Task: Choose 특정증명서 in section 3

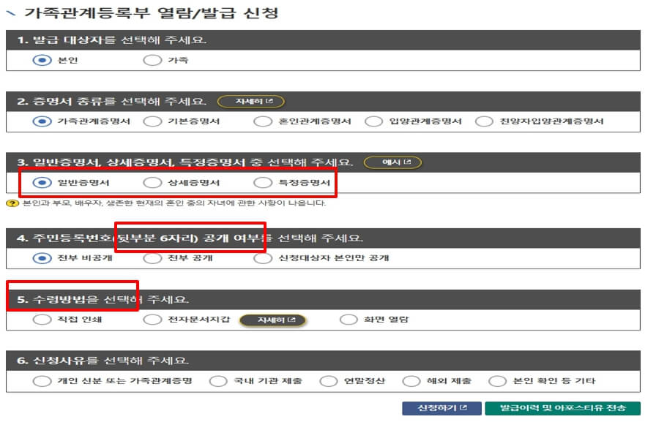Action: click(262, 181)
